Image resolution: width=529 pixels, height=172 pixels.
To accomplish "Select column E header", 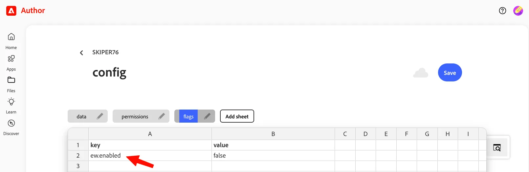I will 386,134.
